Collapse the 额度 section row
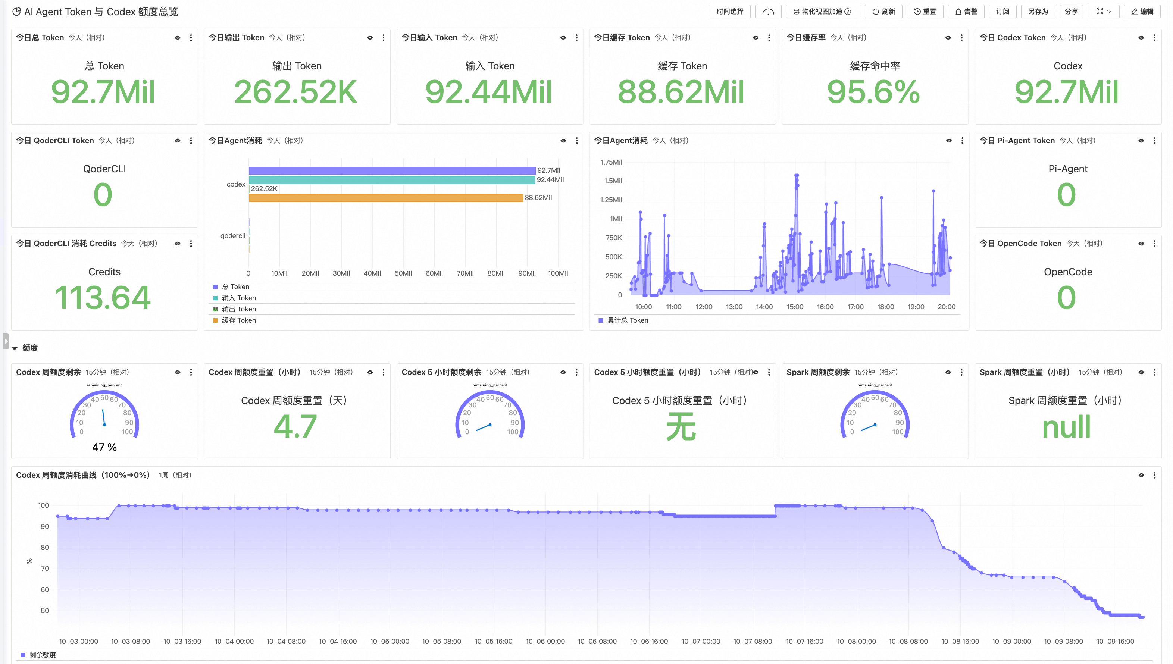 15,348
